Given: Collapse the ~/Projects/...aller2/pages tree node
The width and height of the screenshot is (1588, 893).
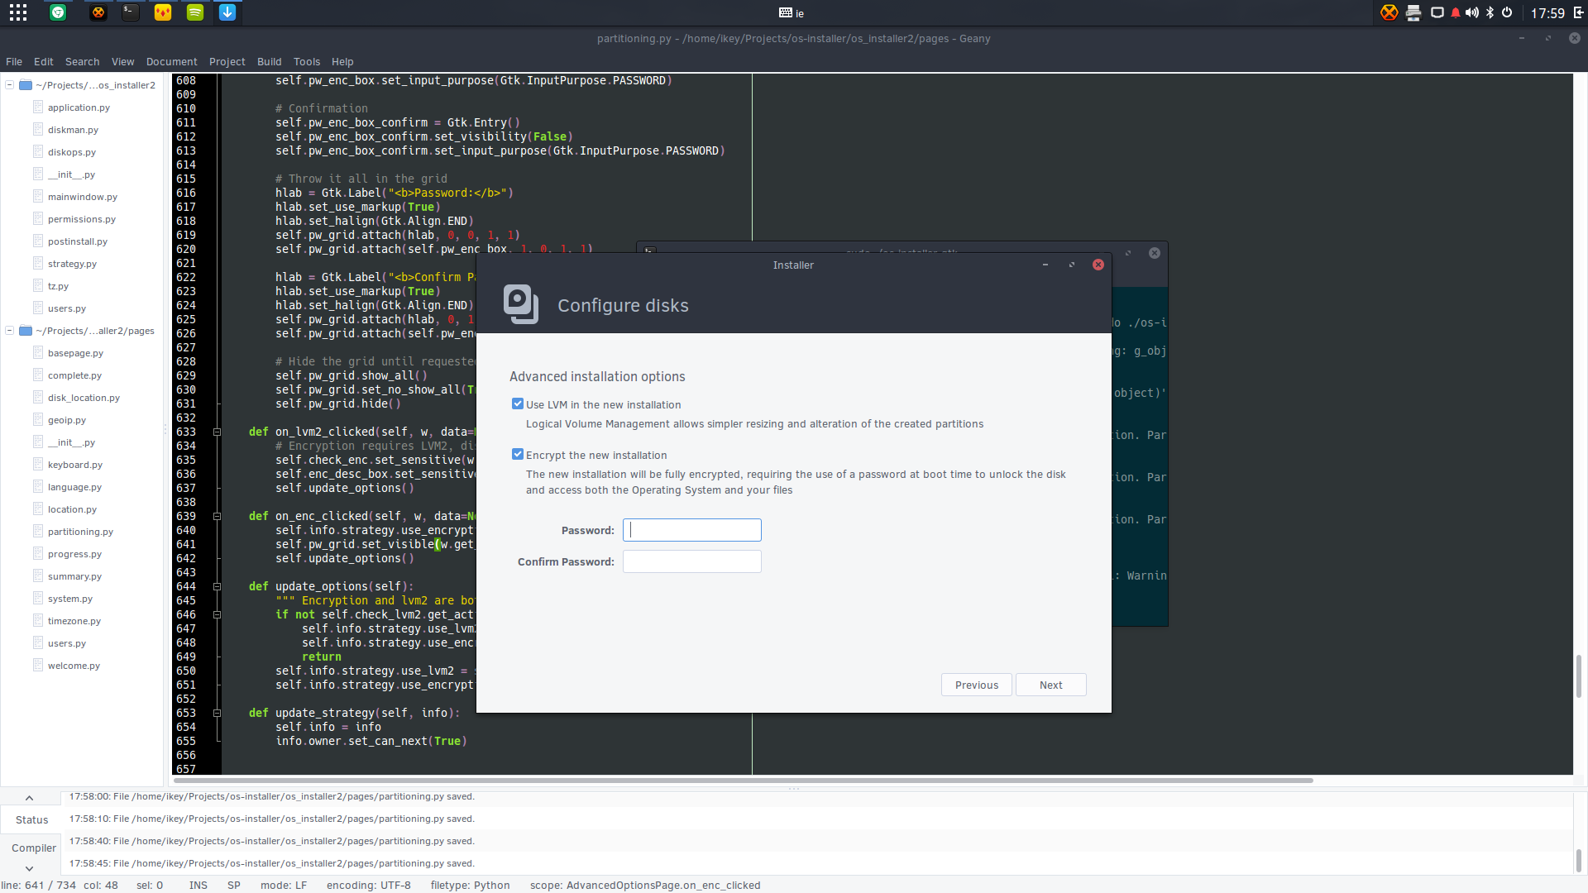Looking at the screenshot, I should click(9, 330).
